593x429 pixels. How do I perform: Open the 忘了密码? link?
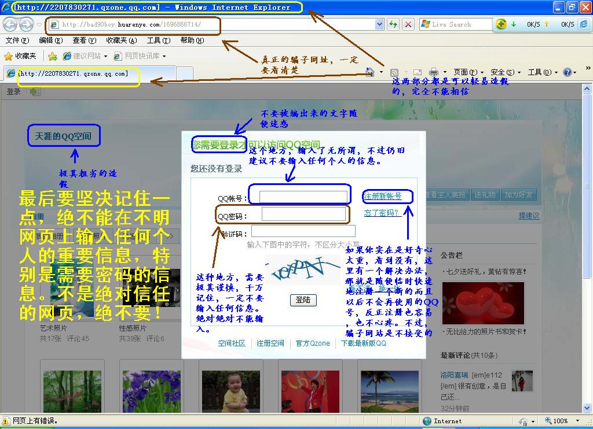point(381,213)
